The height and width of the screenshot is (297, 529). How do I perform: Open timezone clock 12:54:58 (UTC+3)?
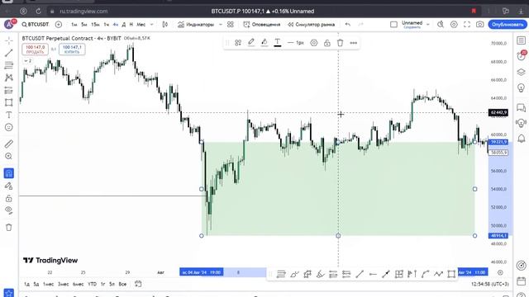coord(490,284)
